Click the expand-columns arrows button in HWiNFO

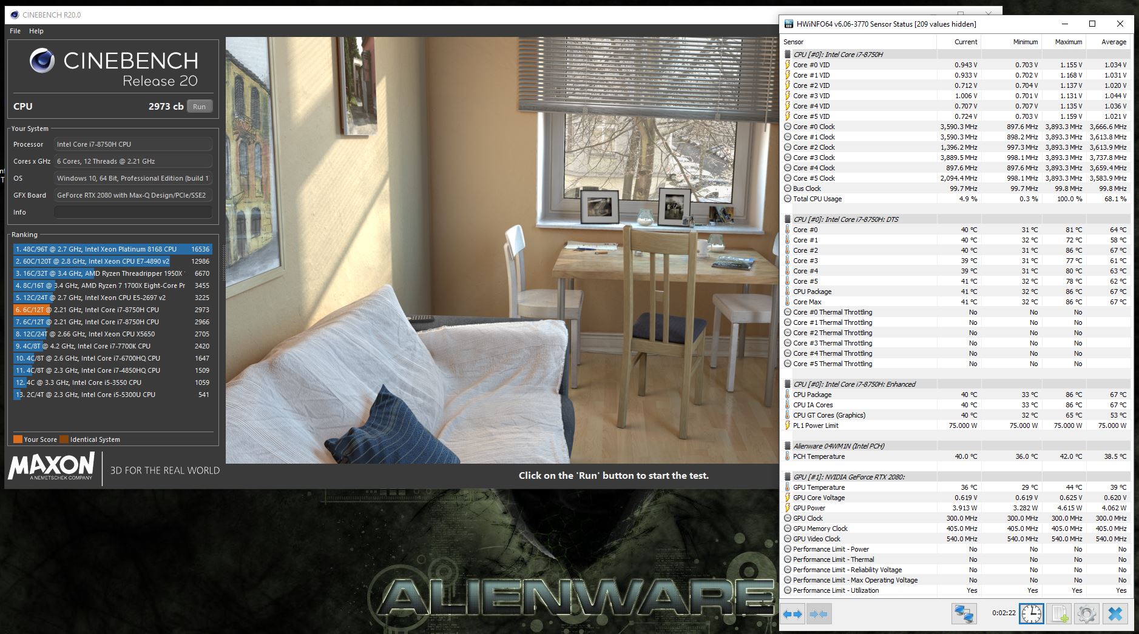click(793, 614)
